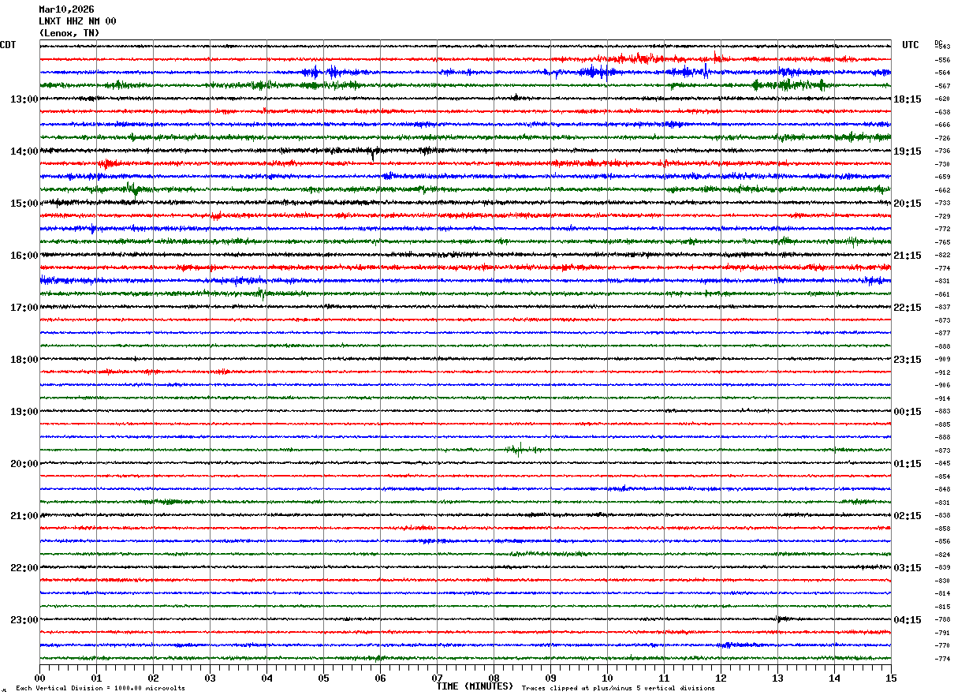Click the 22:15 UTC time label
This screenshot has height=699, width=954.
click(x=907, y=308)
